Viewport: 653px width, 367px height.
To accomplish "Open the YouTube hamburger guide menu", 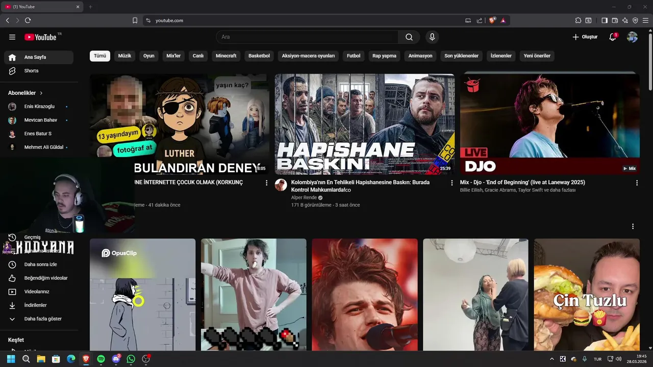I will [12, 37].
